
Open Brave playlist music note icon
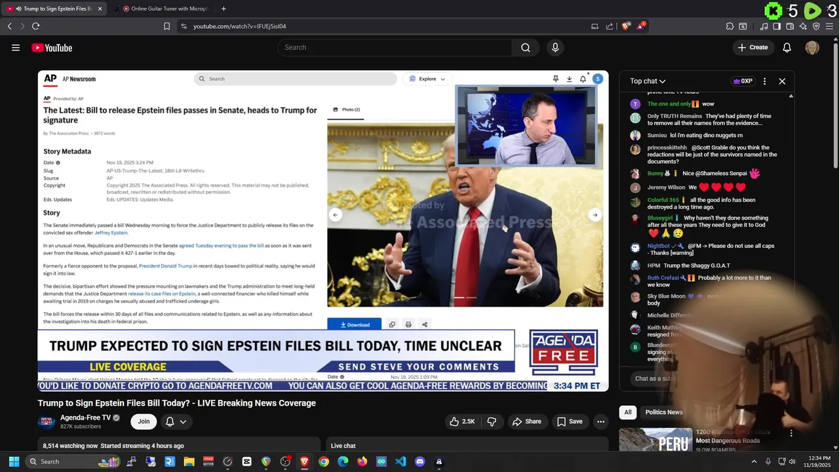tap(764, 26)
